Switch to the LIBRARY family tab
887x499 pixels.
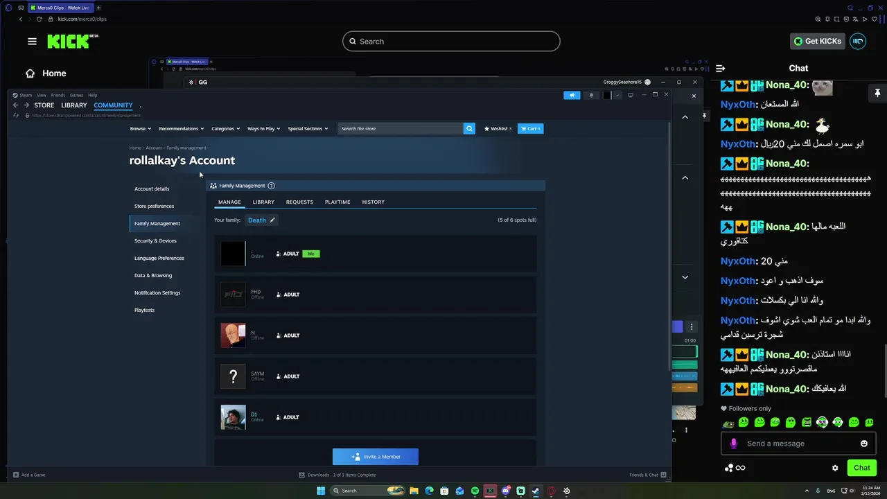pos(263,202)
